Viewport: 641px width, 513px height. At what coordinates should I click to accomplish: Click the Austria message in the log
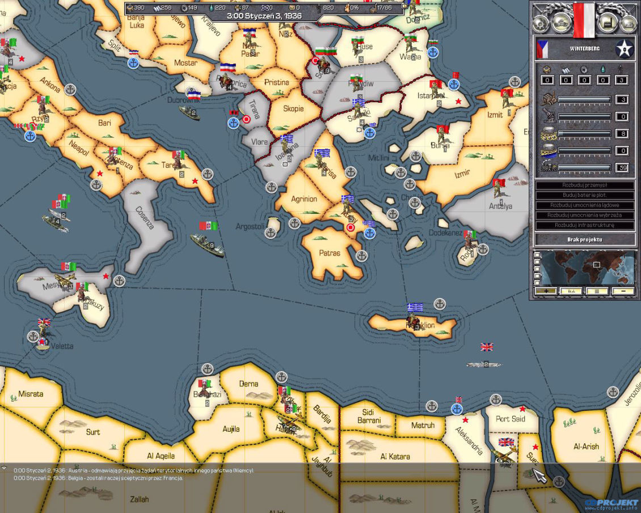(134, 470)
